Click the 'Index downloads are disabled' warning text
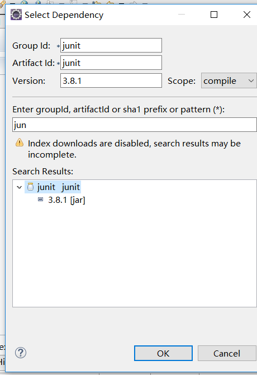Screen dimensions: 257x375 [134, 149]
